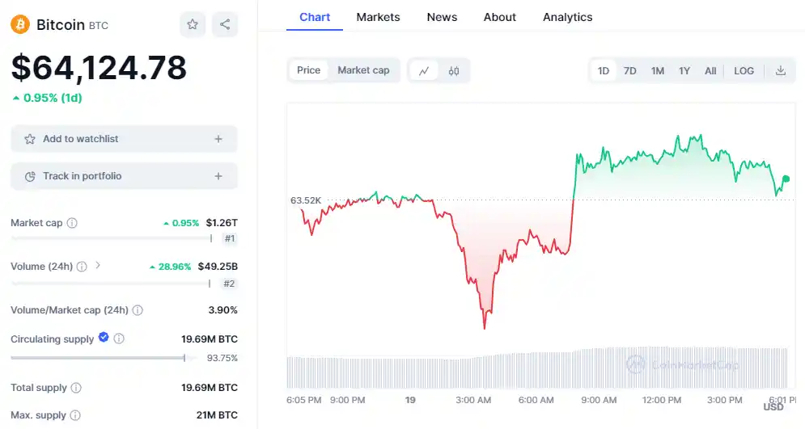
Task: Select the 7D time range
Action: pyautogui.click(x=630, y=71)
